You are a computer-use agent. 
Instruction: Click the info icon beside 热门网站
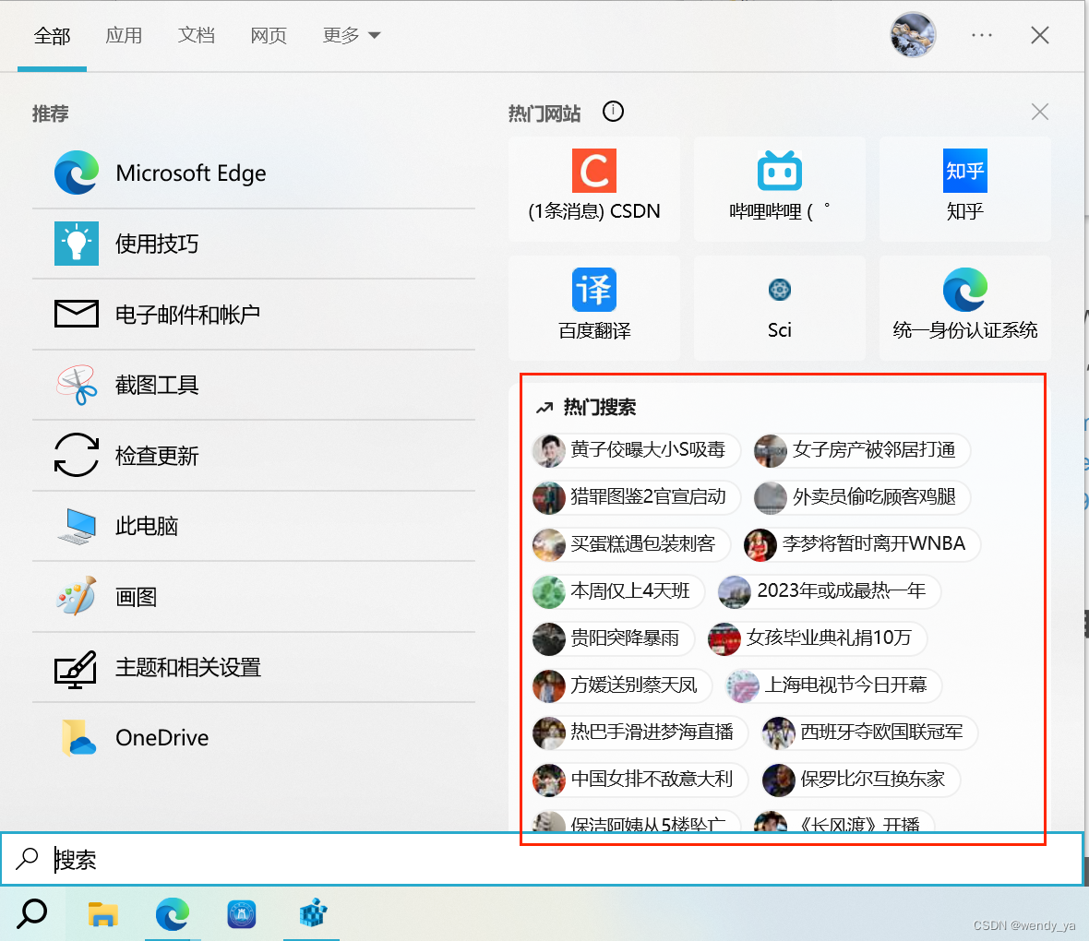614,111
